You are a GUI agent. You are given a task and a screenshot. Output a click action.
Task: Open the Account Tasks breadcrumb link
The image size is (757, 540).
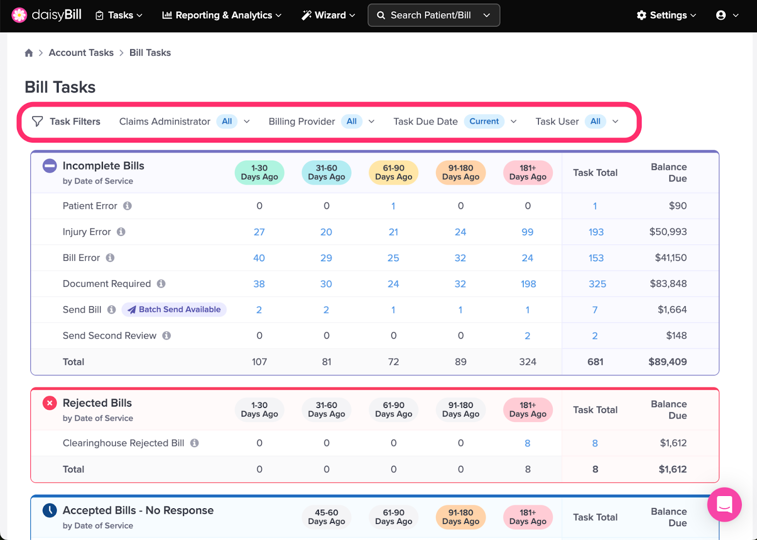point(81,53)
